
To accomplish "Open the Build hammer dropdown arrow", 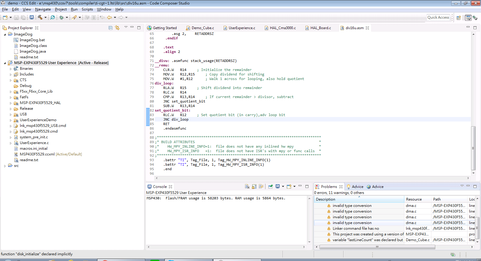I will [45, 17].
